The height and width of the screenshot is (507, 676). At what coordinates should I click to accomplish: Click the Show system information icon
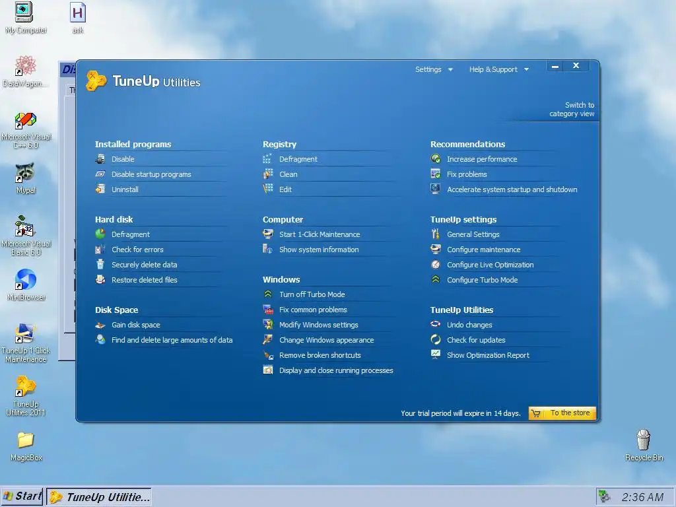pos(268,249)
